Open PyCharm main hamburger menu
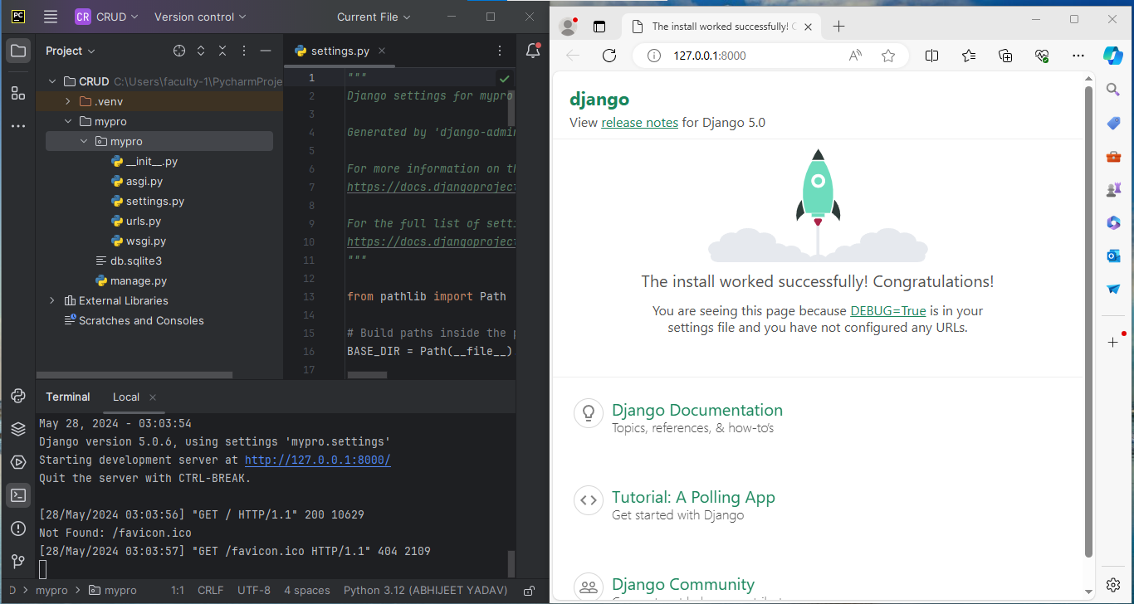This screenshot has width=1134, height=604. click(x=51, y=17)
